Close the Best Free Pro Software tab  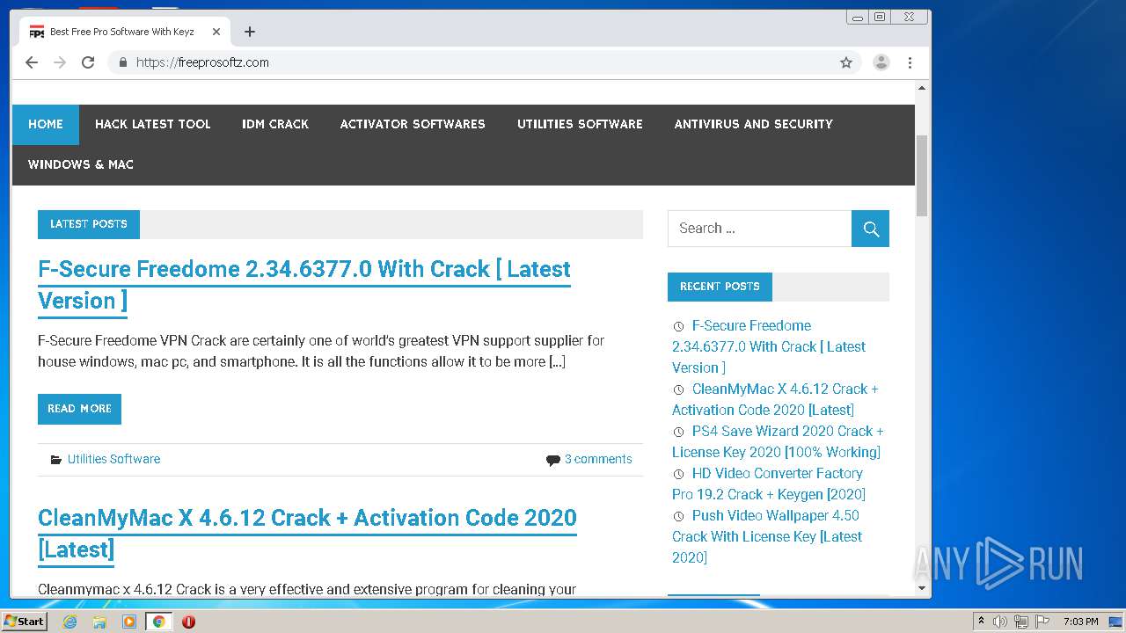click(216, 32)
